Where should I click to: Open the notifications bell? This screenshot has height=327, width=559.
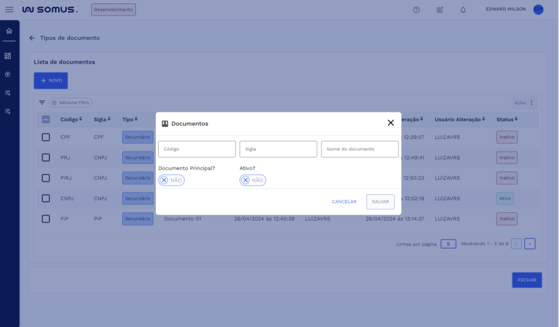[x=463, y=10]
